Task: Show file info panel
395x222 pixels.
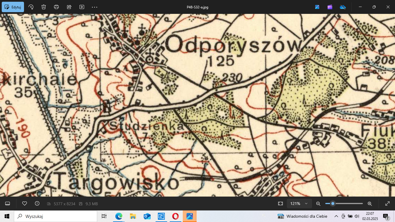Action: (37, 203)
